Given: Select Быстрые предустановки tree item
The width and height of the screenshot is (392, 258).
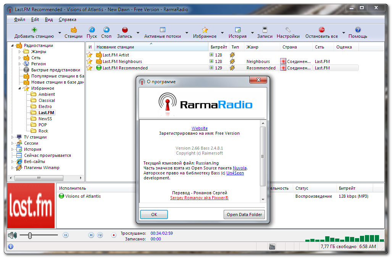Looking at the screenshot, I should pos(55,70).
